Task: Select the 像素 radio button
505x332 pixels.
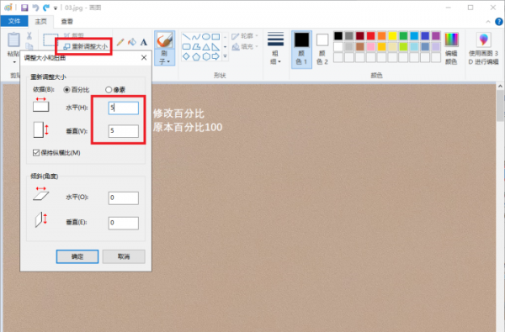Action: point(109,90)
